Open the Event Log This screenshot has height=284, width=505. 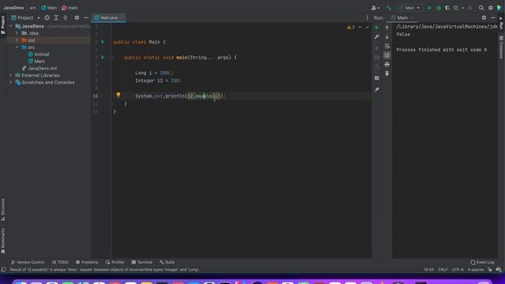[x=482, y=263]
